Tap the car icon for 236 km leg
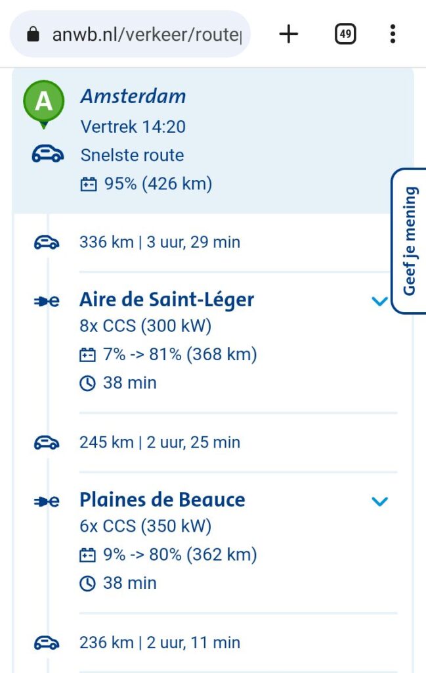The image size is (426, 673). point(47,642)
